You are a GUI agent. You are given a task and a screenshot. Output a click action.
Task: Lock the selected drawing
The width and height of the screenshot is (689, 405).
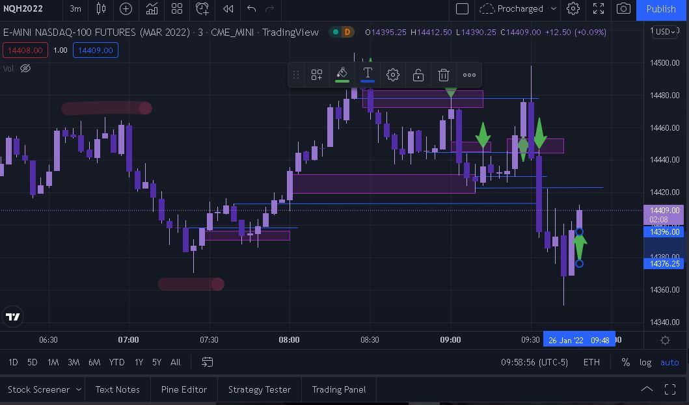pos(418,75)
